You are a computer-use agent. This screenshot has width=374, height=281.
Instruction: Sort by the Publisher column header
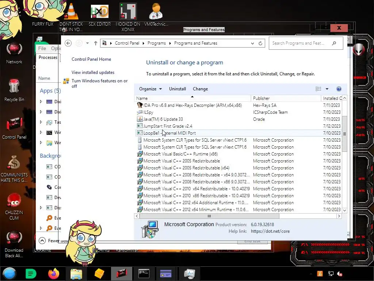[286, 98]
